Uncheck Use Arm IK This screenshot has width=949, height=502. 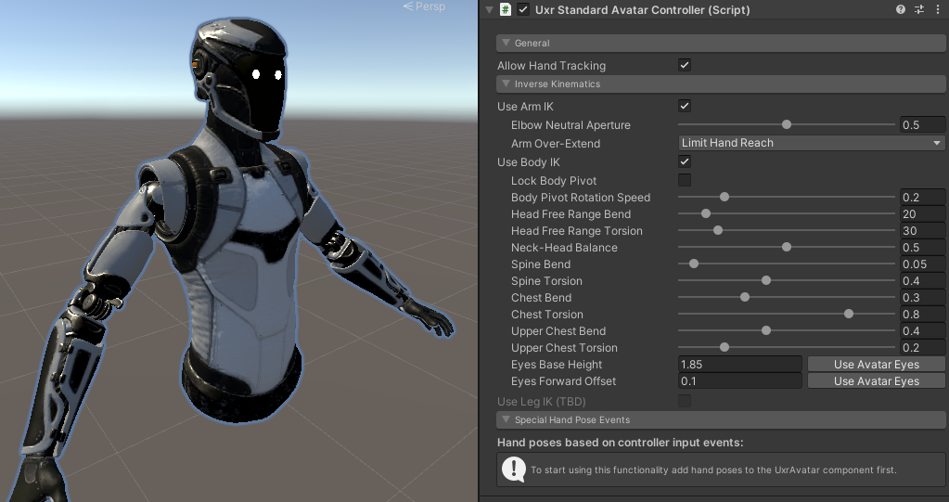click(685, 106)
